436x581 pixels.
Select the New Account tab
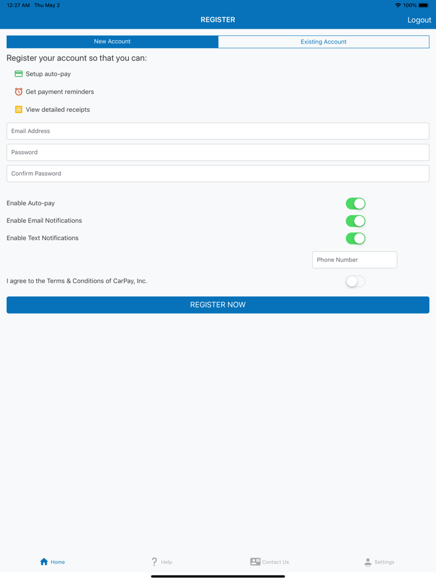pyautogui.click(x=112, y=41)
